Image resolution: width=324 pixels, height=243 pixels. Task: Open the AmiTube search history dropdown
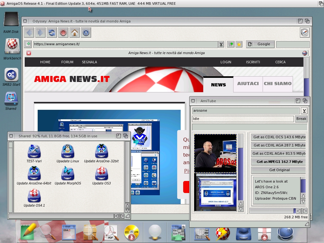point(304,111)
